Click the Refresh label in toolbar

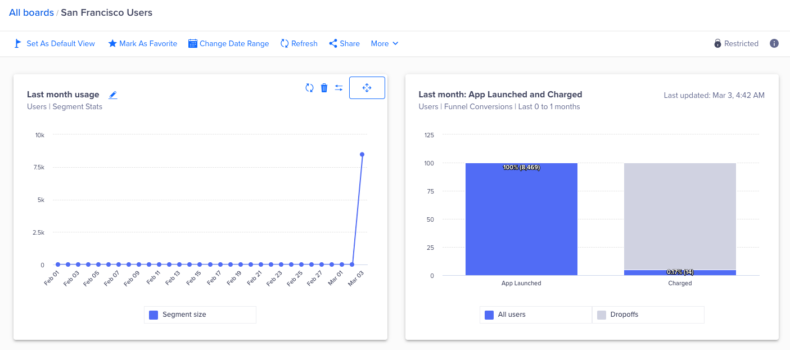click(304, 43)
